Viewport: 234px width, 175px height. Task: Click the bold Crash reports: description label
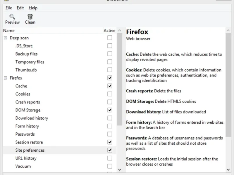(x=140, y=91)
